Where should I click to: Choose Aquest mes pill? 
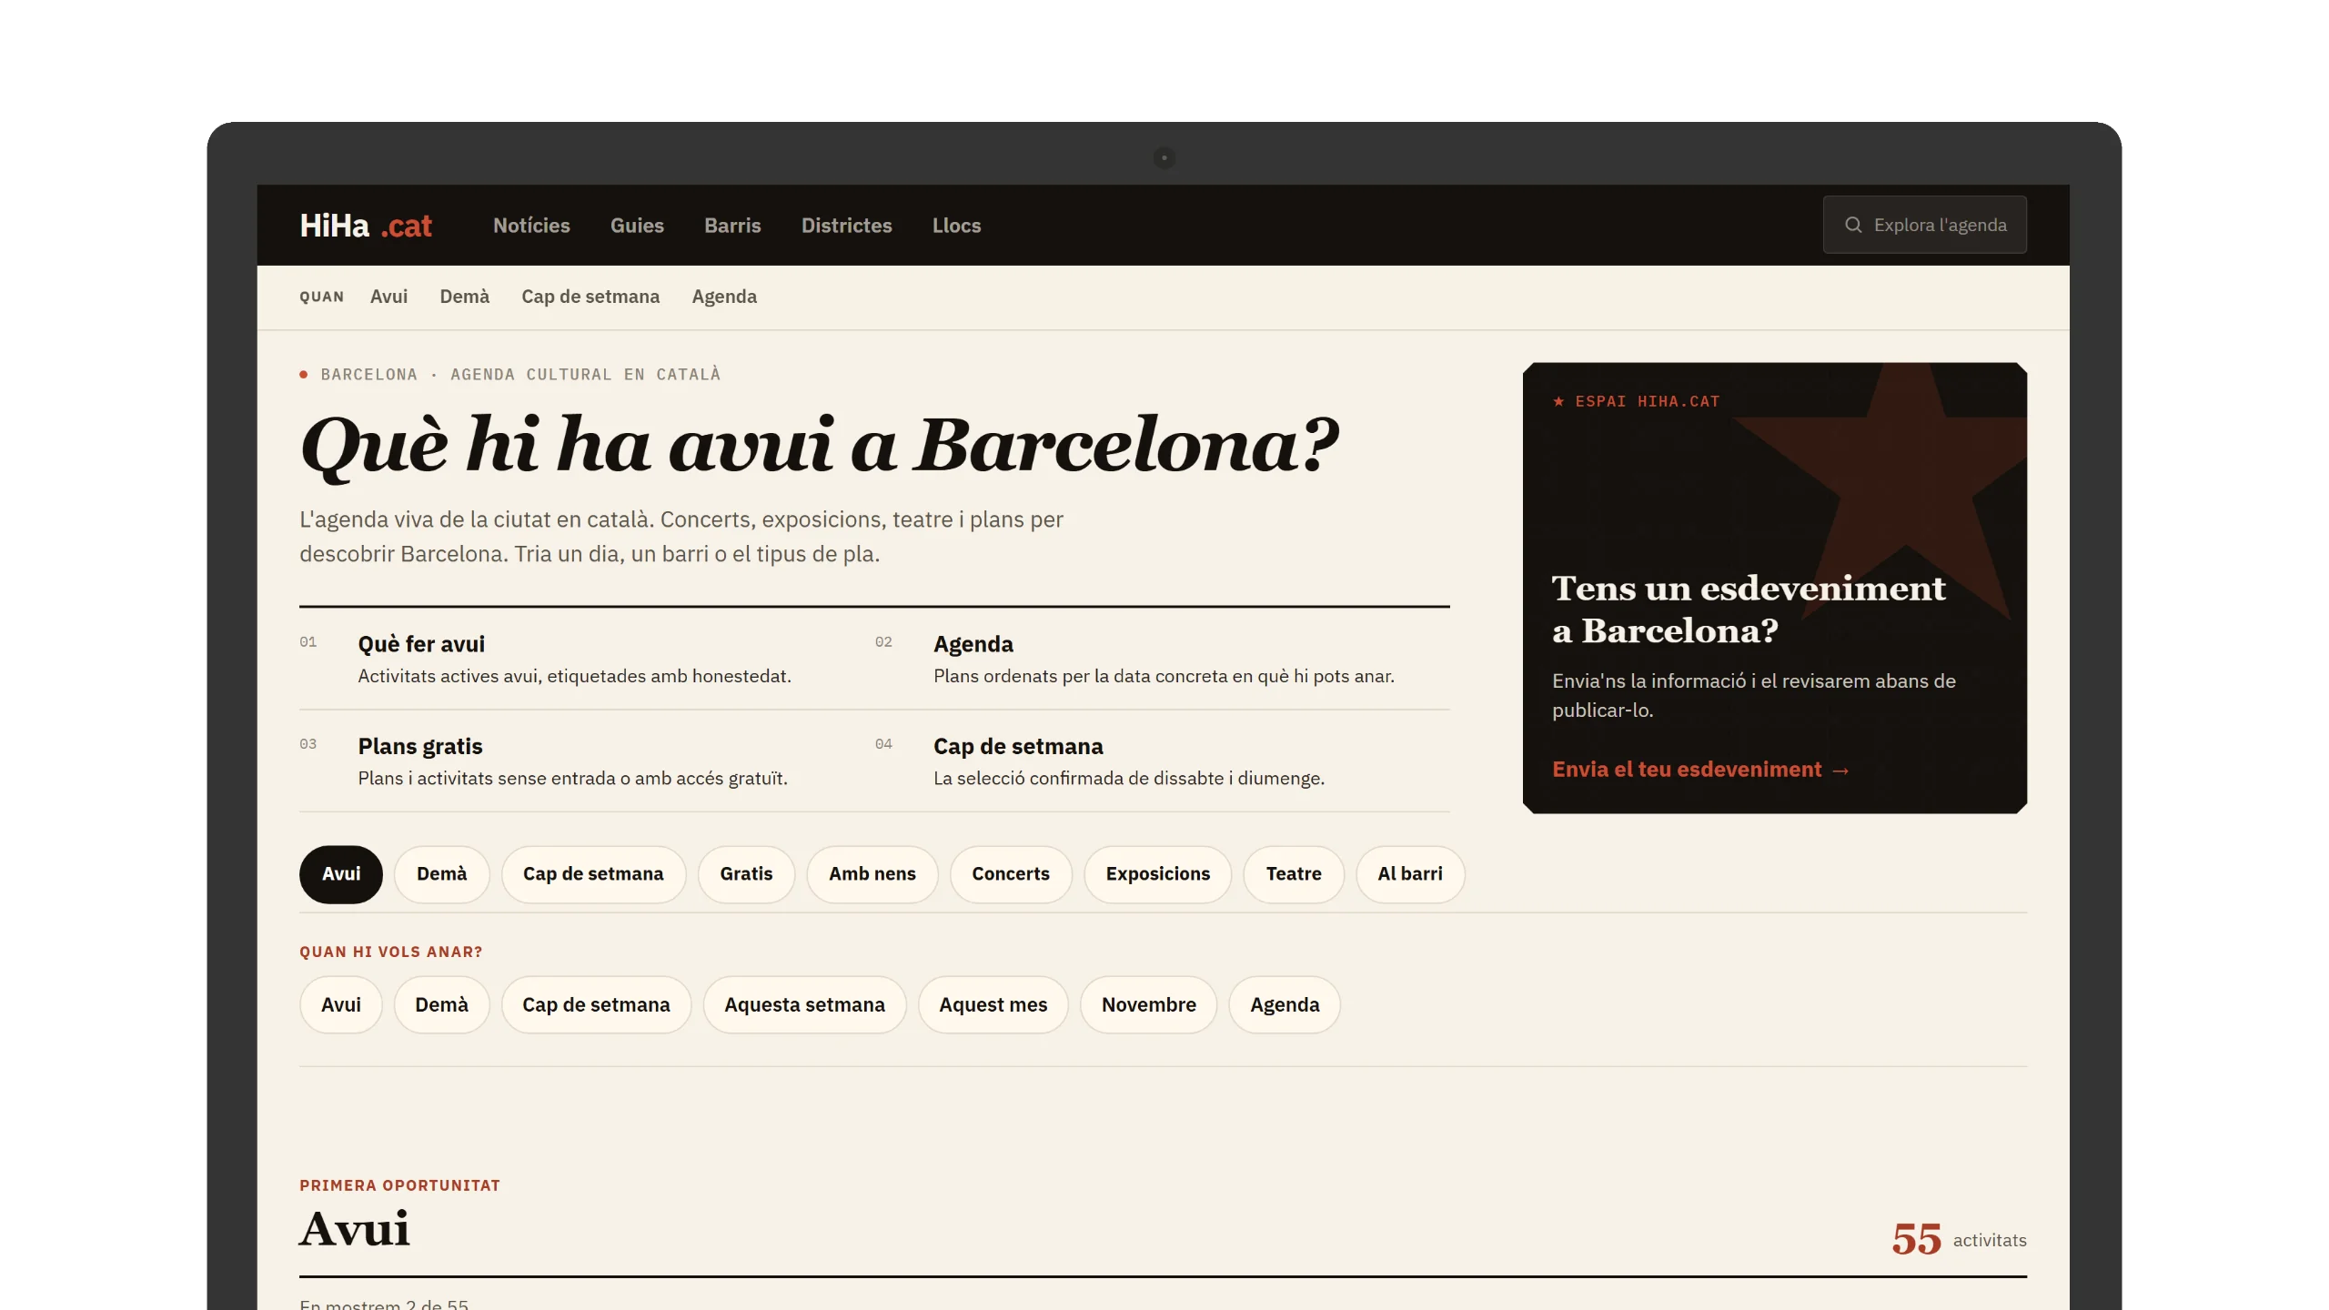(x=993, y=1005)
